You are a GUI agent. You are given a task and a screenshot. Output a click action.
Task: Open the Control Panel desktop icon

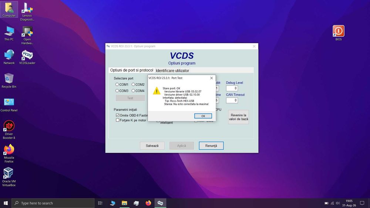(9, 105)
